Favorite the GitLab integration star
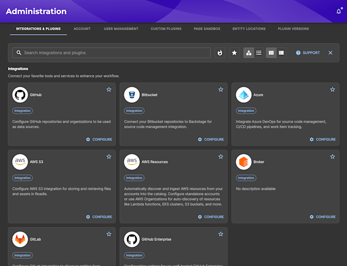 pos(109,234)
